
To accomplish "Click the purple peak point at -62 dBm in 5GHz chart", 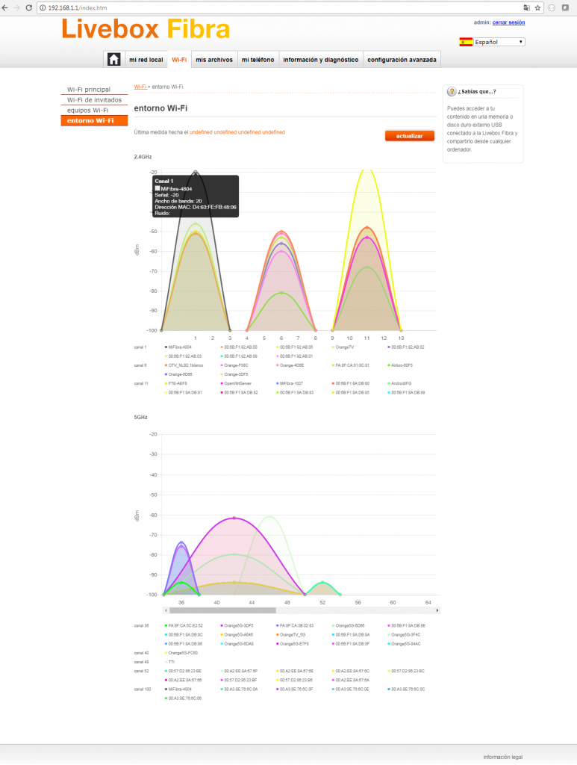I will pos(234,518).
